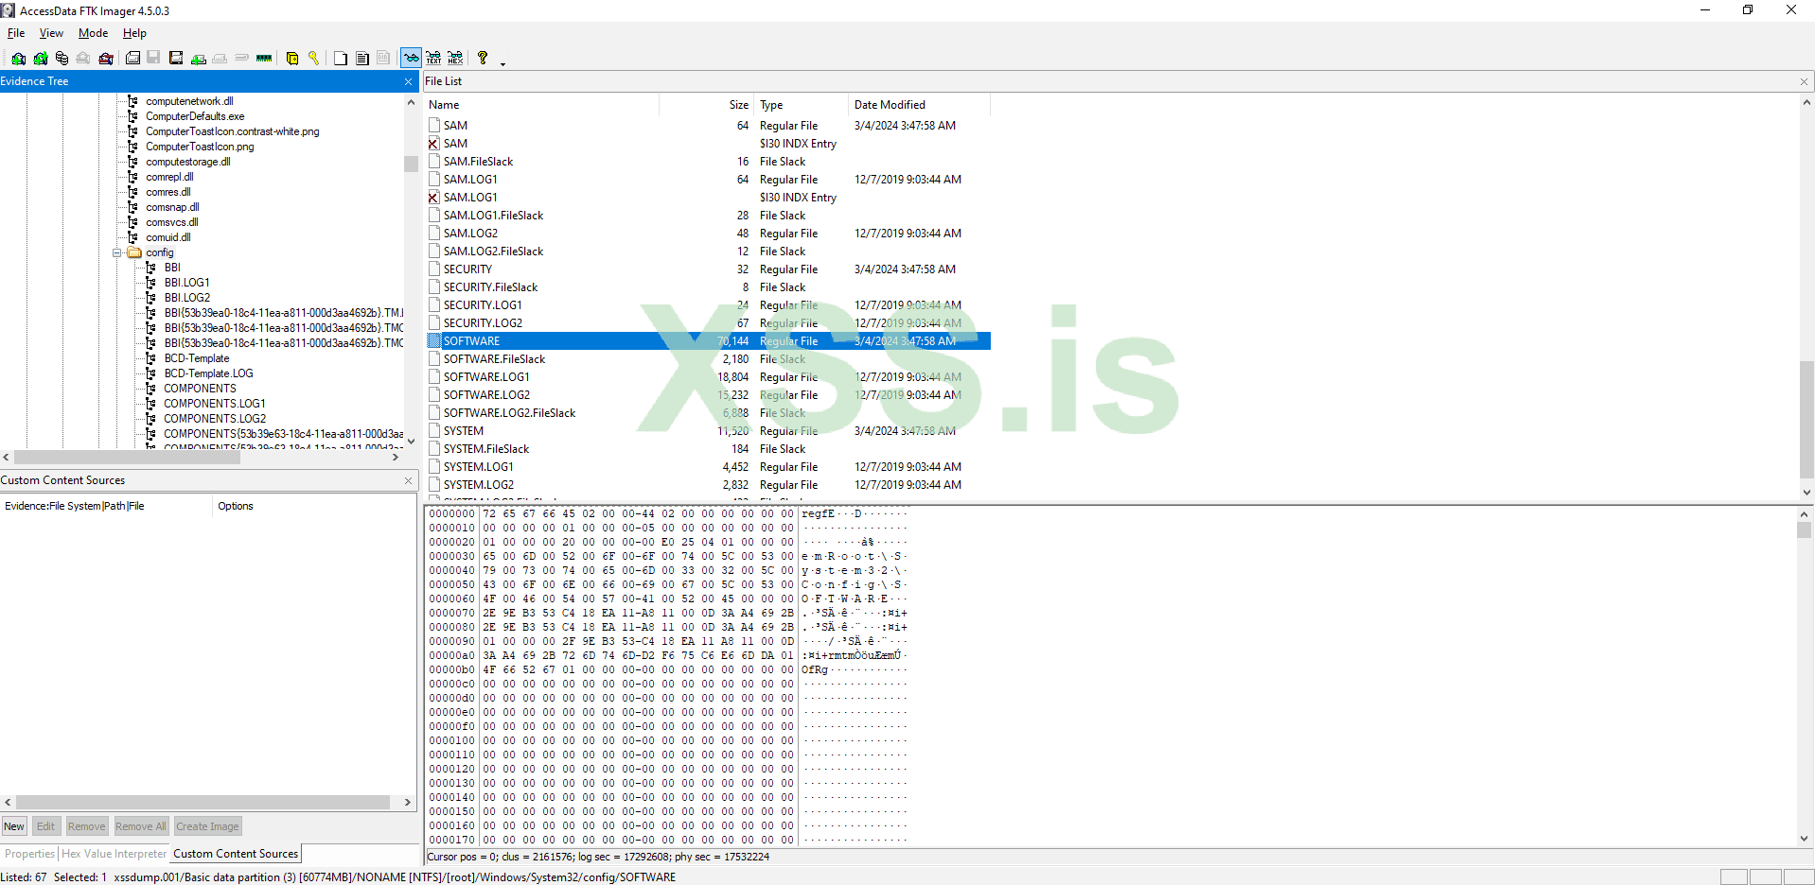Click the Help question mark icon
Screen dimensions: 1815x885
[483, 59]
